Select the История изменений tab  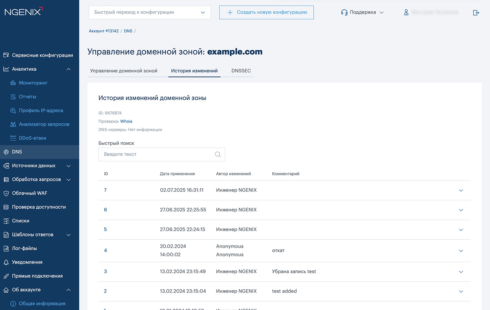tap(194, 71)
